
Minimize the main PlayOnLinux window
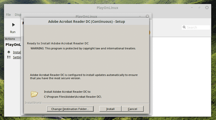(192, 8)
